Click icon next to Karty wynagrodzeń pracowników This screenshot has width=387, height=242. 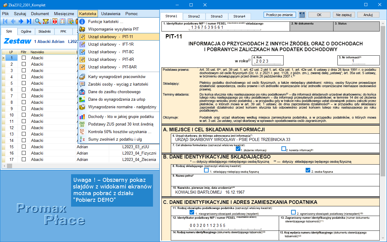click(x=82, y=77)
